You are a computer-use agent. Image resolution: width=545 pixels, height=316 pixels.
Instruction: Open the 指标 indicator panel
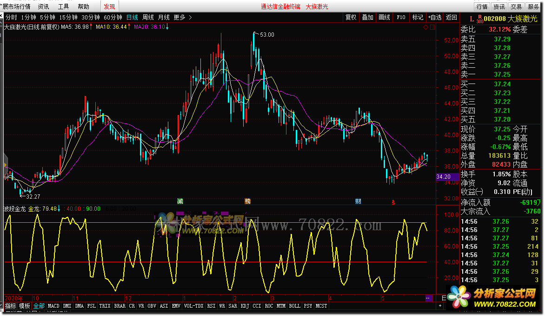(10, 306)
